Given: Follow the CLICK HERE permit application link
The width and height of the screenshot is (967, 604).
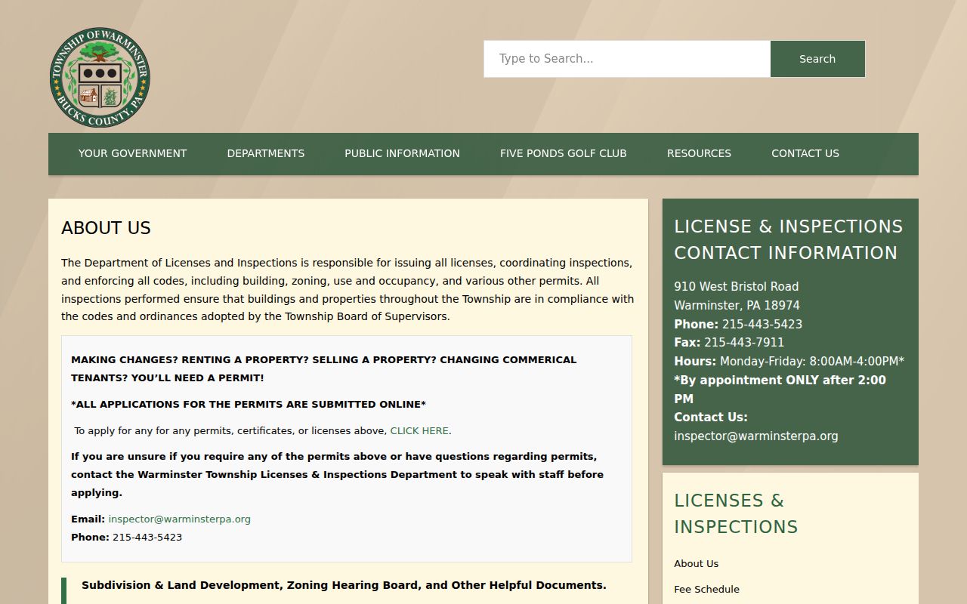Looking at the screenshot, I should [x=421, y=431].
